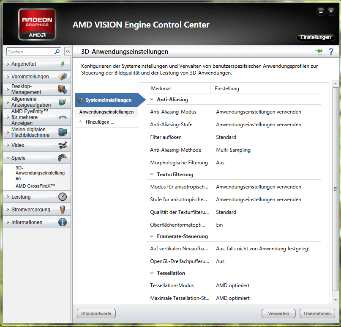Expand the Leistung section
341x327 pixels.
tap(8, 197)
